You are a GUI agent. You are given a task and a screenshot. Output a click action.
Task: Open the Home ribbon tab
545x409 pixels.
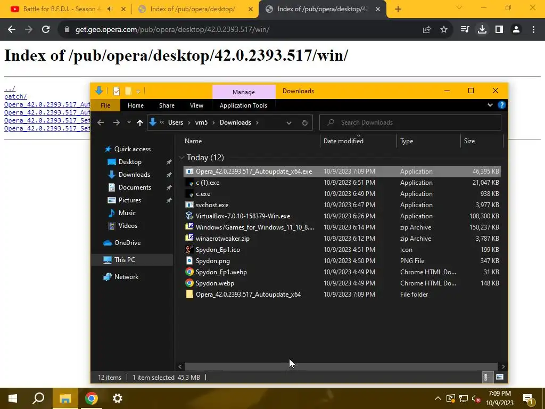pyautogui.click(x=136, y=105)
